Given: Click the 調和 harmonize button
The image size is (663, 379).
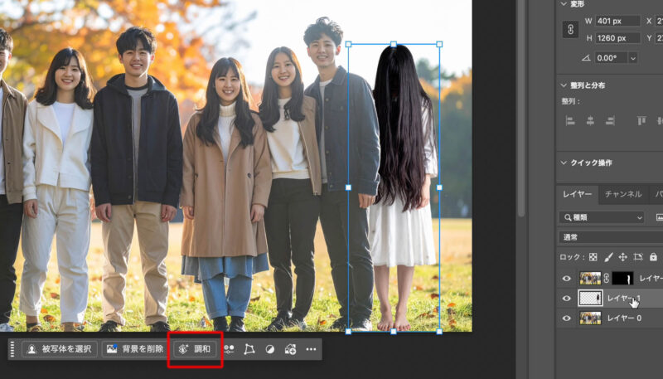Looking at the screenshot, I should point(195,349).
